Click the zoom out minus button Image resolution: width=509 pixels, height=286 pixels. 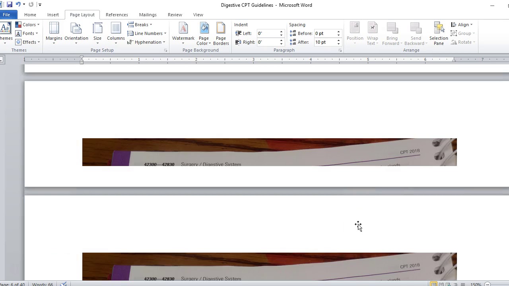coord(488,284)
